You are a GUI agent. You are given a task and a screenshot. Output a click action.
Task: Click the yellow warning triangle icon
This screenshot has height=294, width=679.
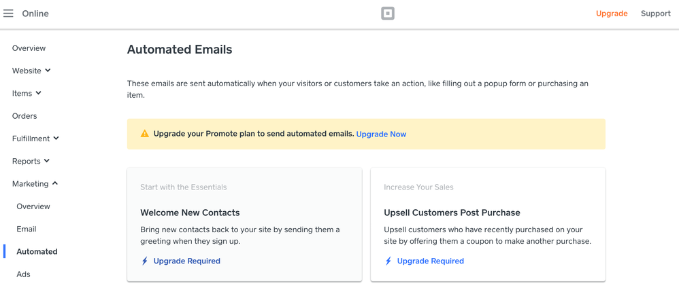coord(144,134)
